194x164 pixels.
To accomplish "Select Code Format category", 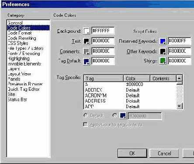I will [x=20, y=33].
